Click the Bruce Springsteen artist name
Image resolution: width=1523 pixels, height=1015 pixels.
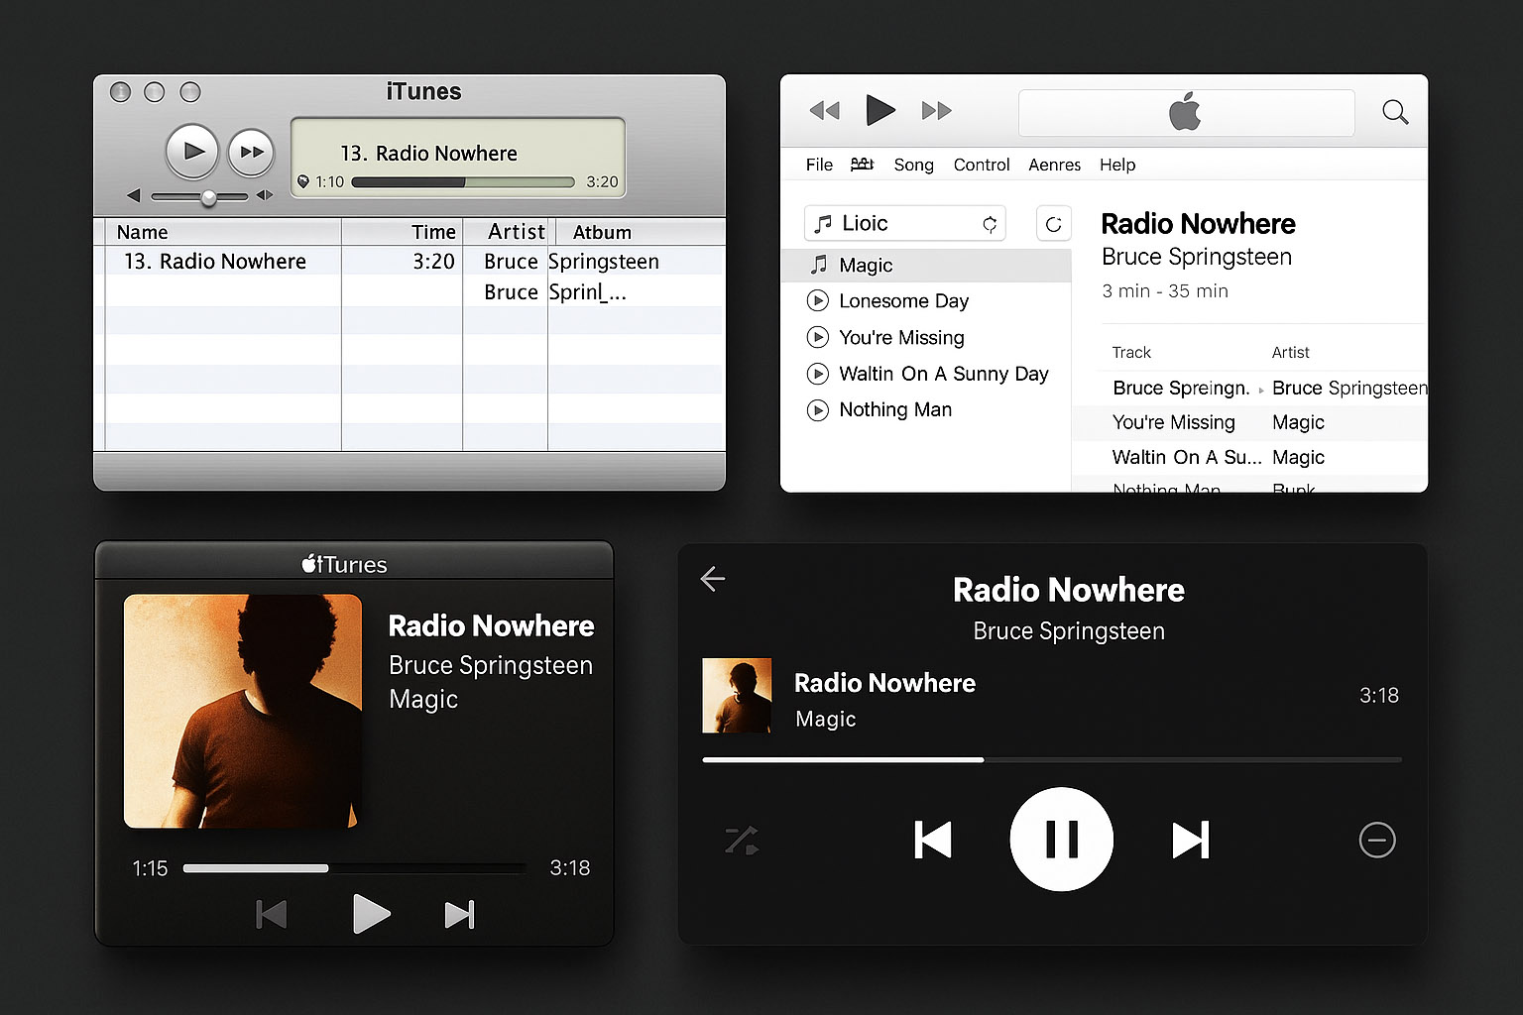(1196, 257)
